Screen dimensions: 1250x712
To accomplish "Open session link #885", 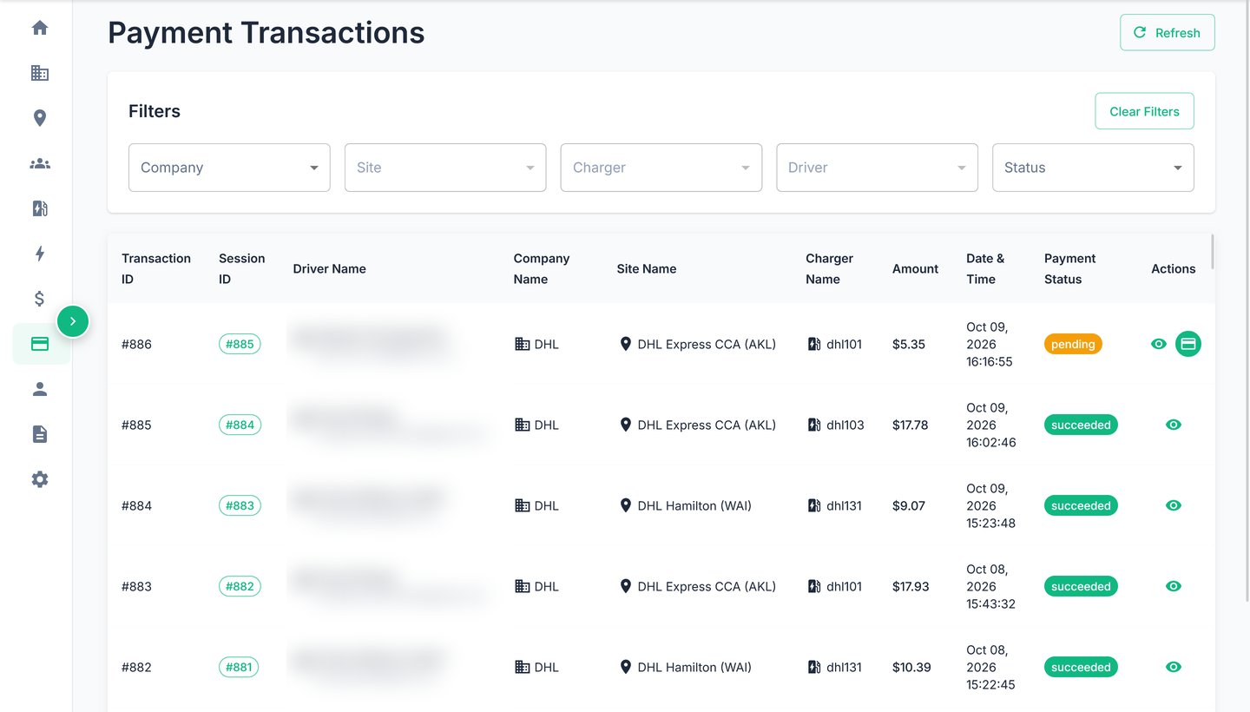I will [x=240, y=344].
